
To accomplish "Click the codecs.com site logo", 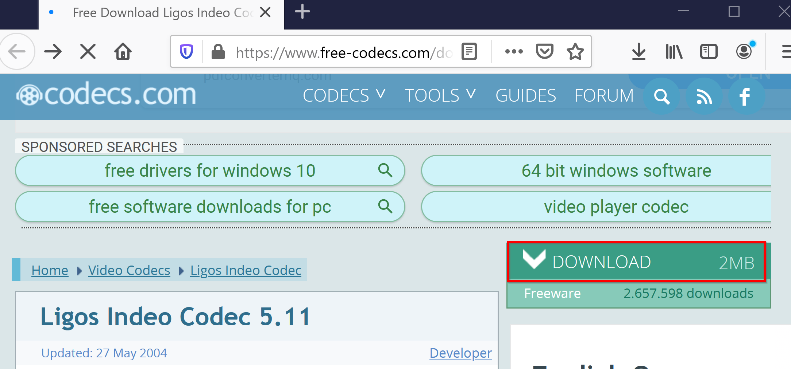I will pos(106,95).
